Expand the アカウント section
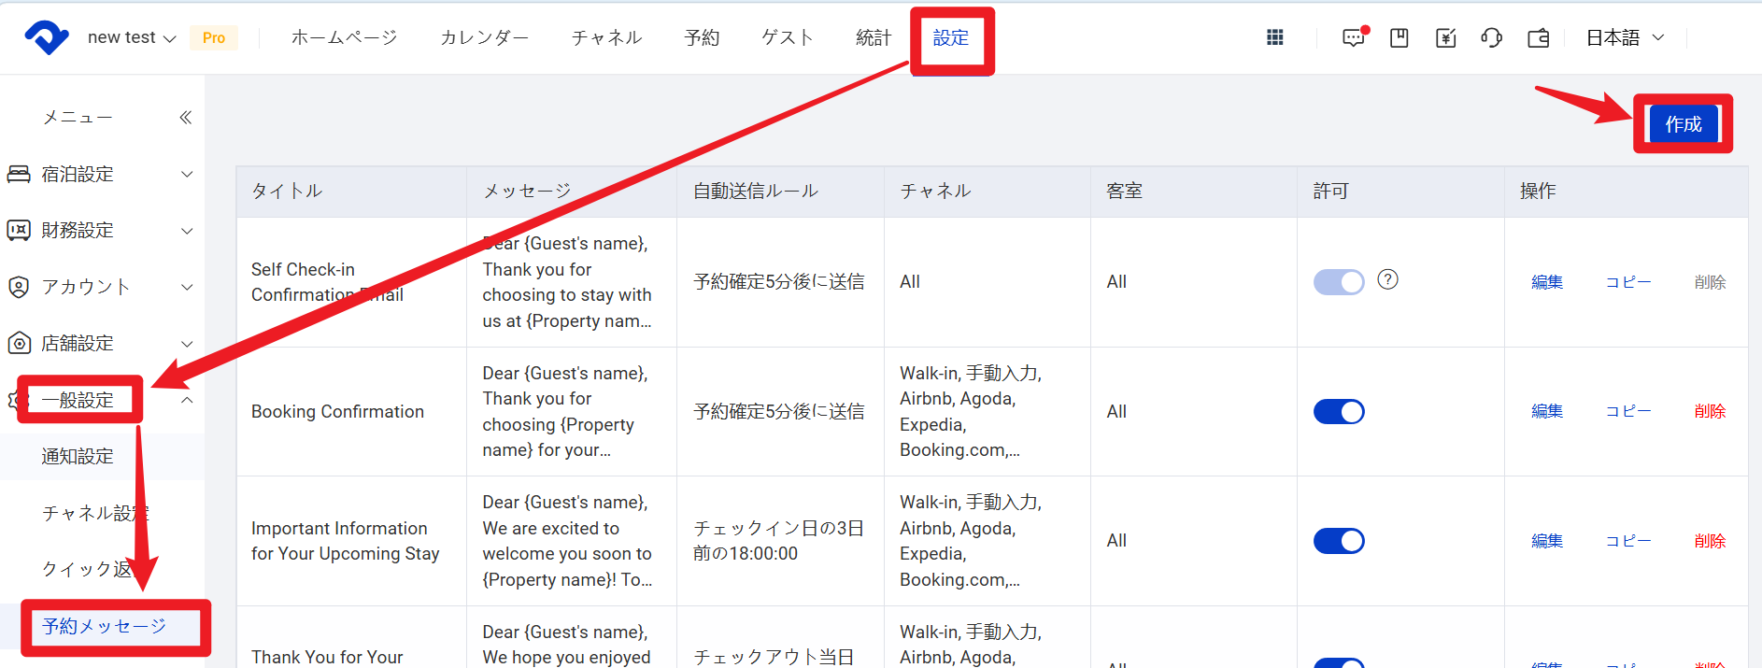Image resolution: width=1762 pixels, height=668 pixels. (x=187, y=287)
